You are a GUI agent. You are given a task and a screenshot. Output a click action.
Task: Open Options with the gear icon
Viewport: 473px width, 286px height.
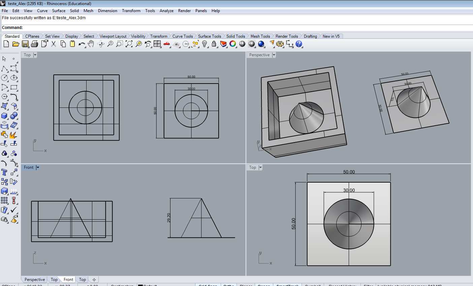tap(280, 44)
